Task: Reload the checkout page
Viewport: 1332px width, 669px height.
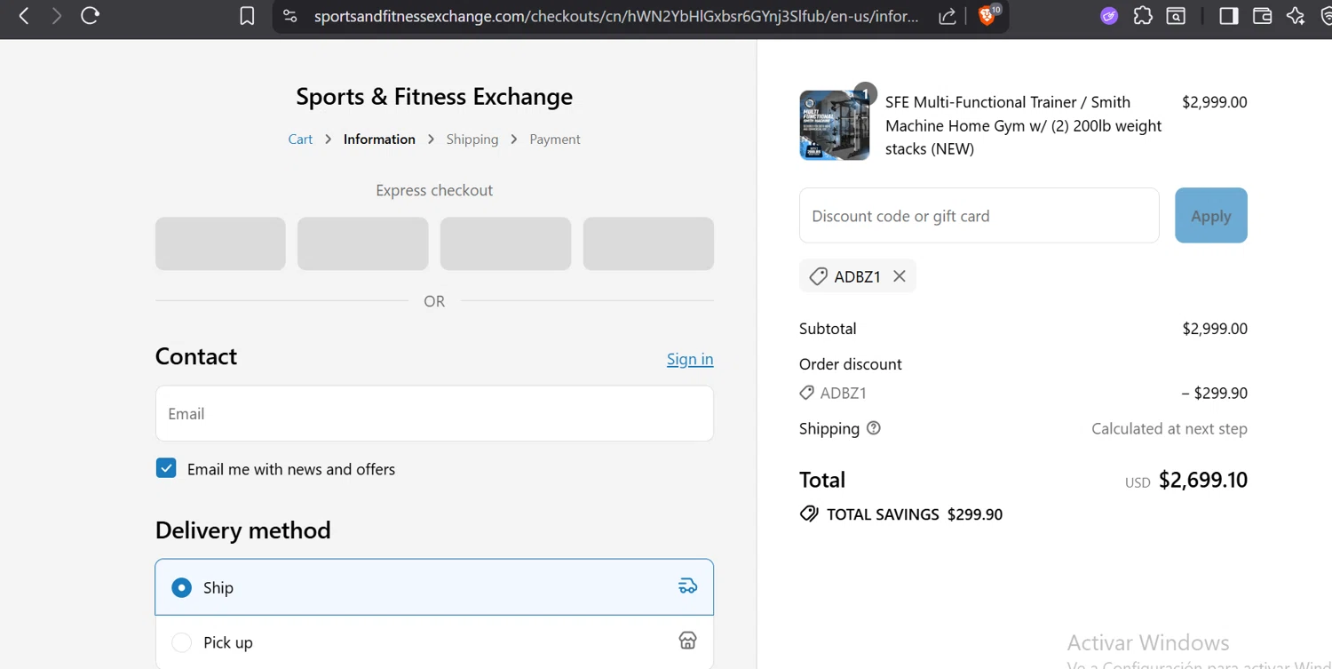Action: (x=90, y=16)
